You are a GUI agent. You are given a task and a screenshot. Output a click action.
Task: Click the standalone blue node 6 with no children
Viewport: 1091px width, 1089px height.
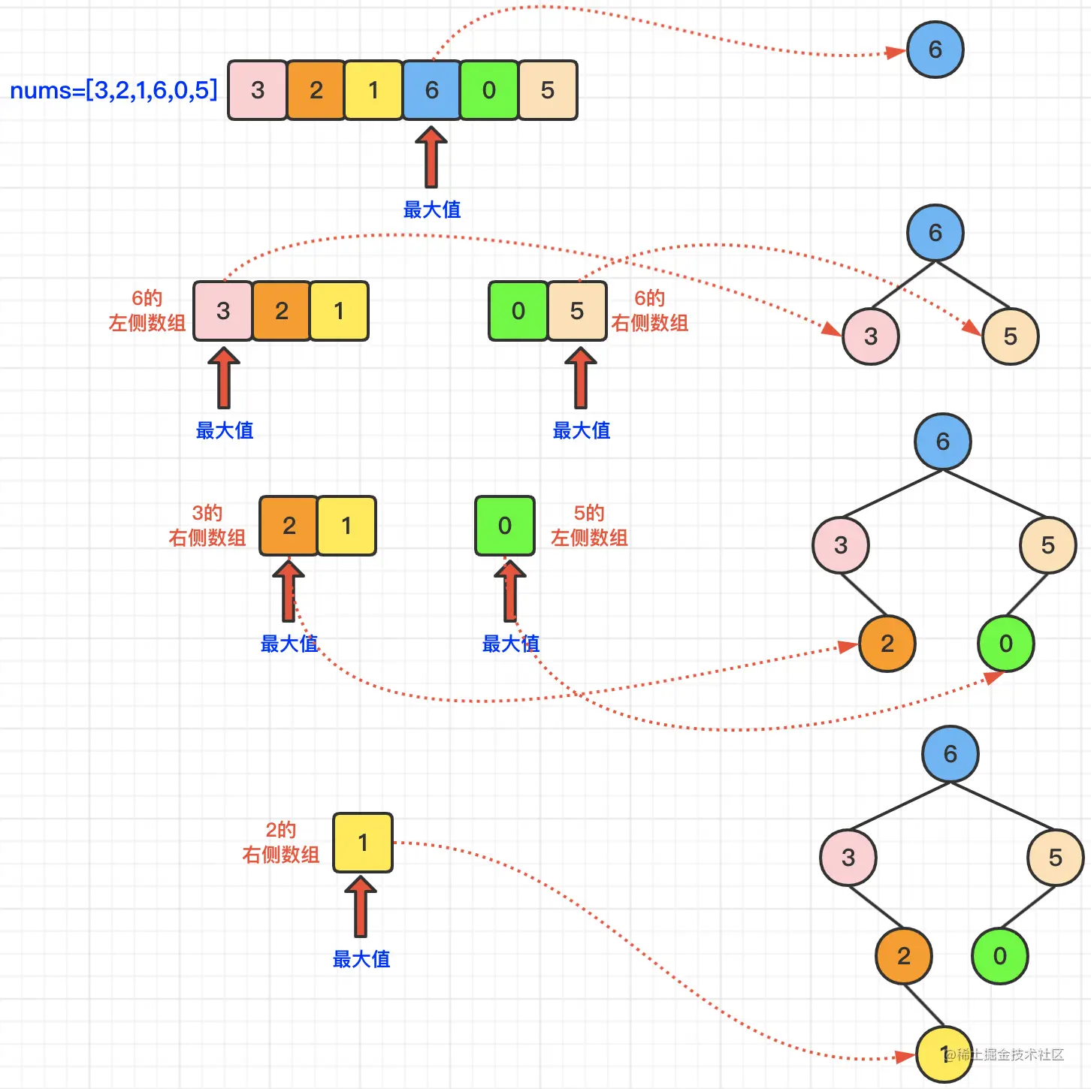tap(935, 50)
